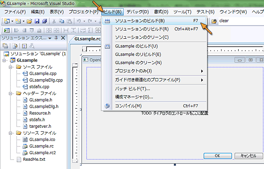Viewport: 264px width, 169px height.
Task: Choose ソリューションのクリーン(C) menu item
Action: pyautogui.click(x=154, y=38)
